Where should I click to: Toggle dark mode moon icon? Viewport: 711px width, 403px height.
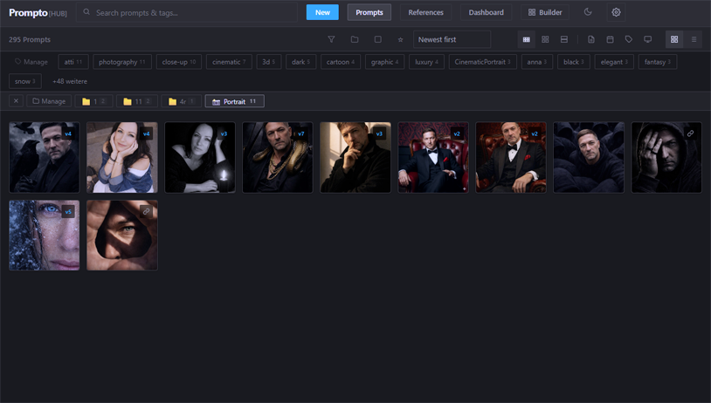point(588,12)
